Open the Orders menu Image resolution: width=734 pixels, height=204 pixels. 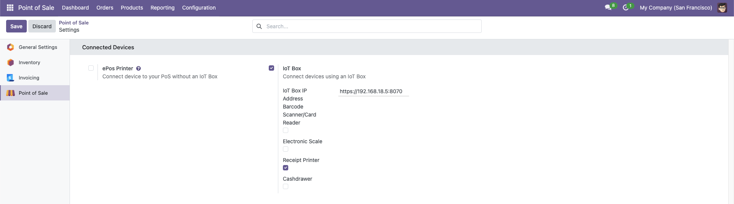pyautogui.click(x=105, y=8)
